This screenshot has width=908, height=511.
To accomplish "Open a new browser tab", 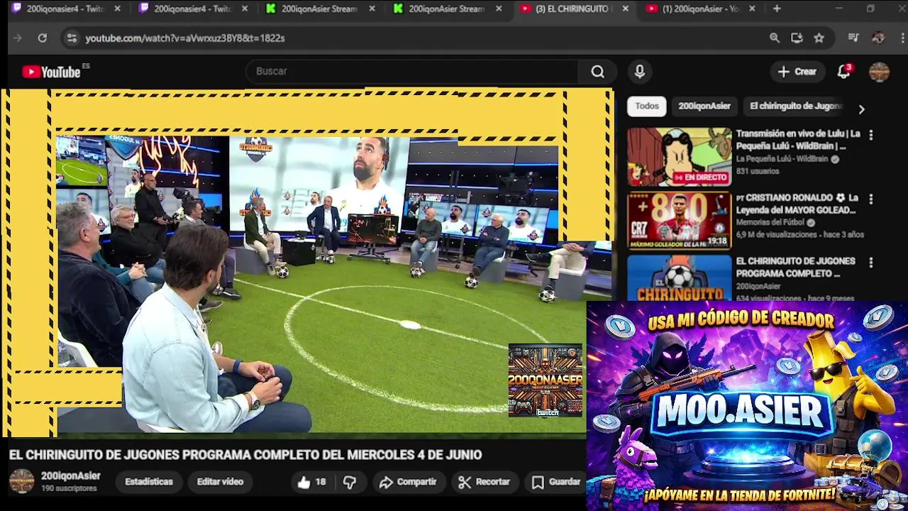I will [777, 9].
